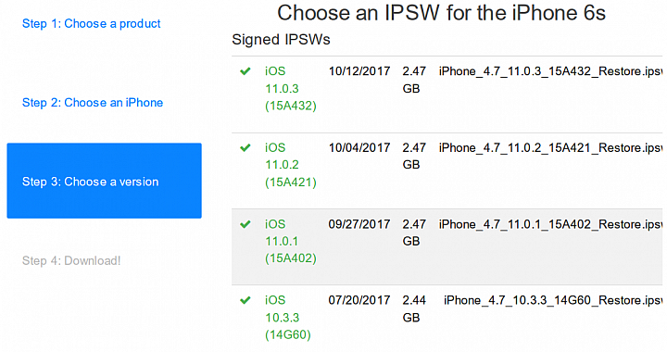The width and height of the screenshot is (667, 352).
Task: Click the Signed IPSWs heading
Action: click(281, 40)
